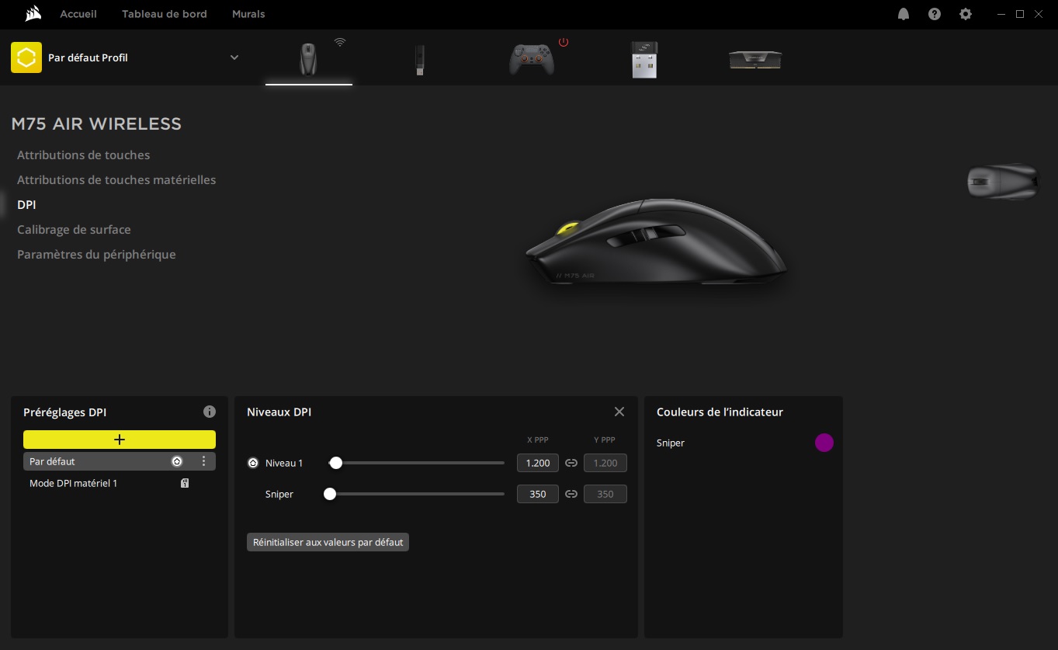Select the RAM memory module device icon
The width and height of the screenshot is (1058, 650).
coord(754,60)
